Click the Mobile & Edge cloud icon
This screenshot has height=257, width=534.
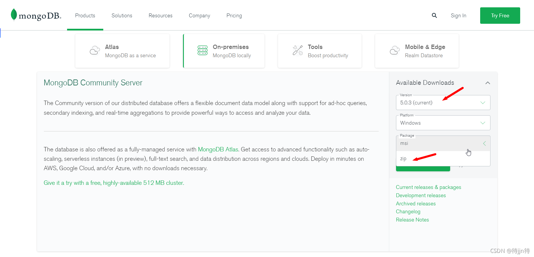coord(395,50)
